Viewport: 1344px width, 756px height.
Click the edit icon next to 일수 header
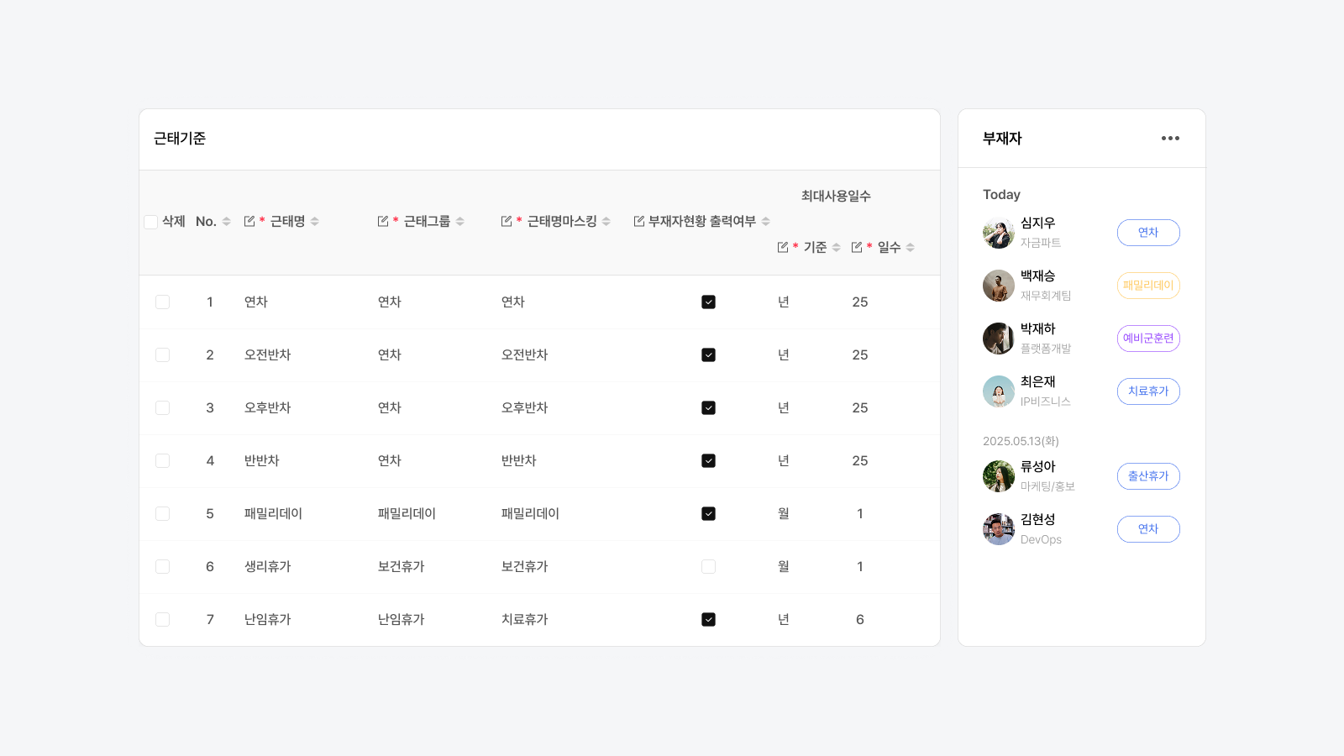[857, 247]
